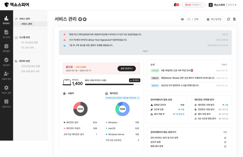Open the 그룹 전체 group selector
243x157 pixels.
pyautogui.click(x=190, y=19)
